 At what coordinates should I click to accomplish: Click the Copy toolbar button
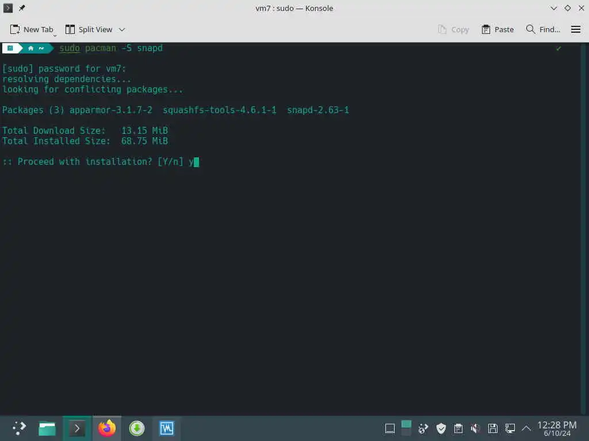453,30
